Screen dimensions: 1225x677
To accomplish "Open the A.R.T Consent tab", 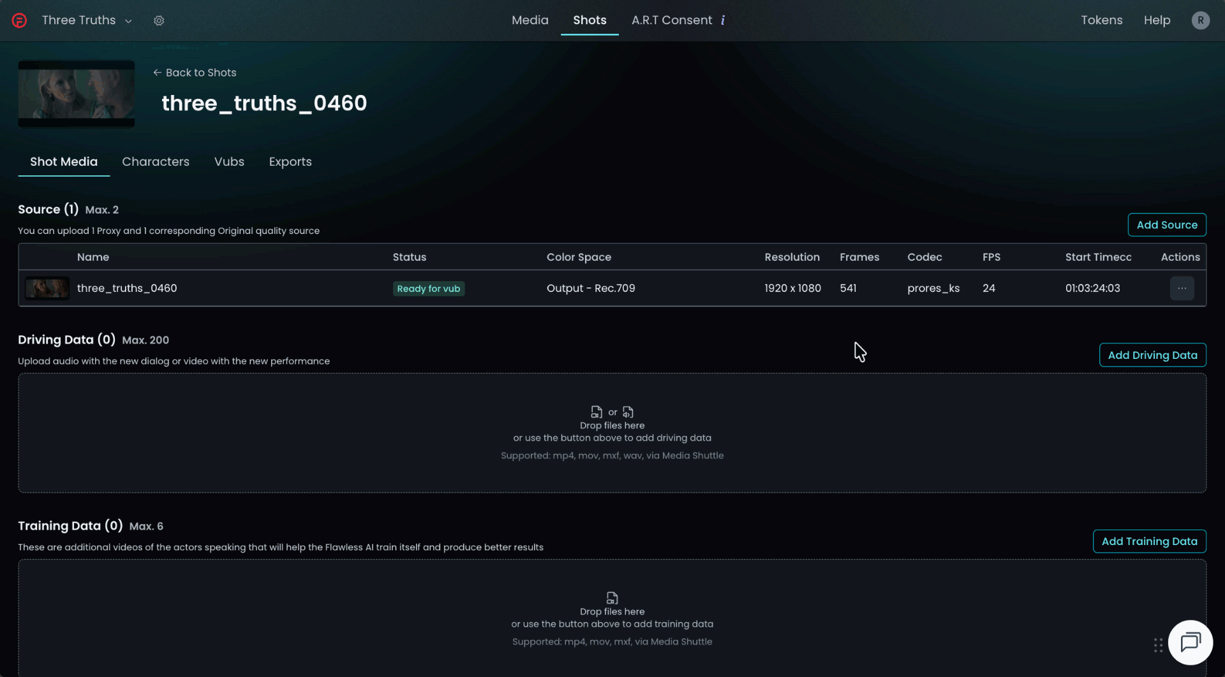I will coord(672,20).
